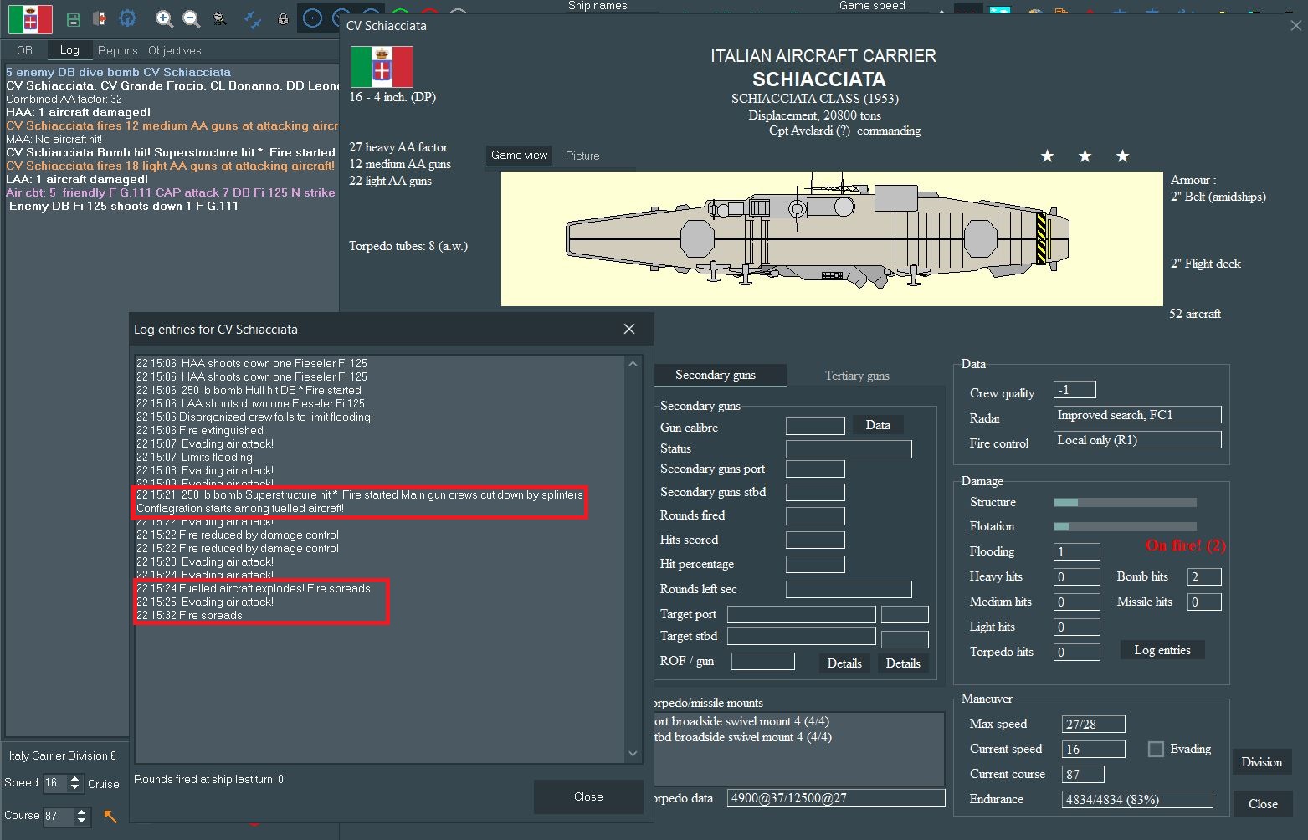The image size is (1308, 840).
Task: Click the Course input showing 87
Action: click(x=57, y=816)
